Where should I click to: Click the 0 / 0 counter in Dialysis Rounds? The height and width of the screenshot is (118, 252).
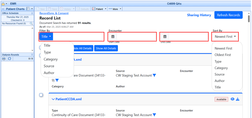click(31, 59)
